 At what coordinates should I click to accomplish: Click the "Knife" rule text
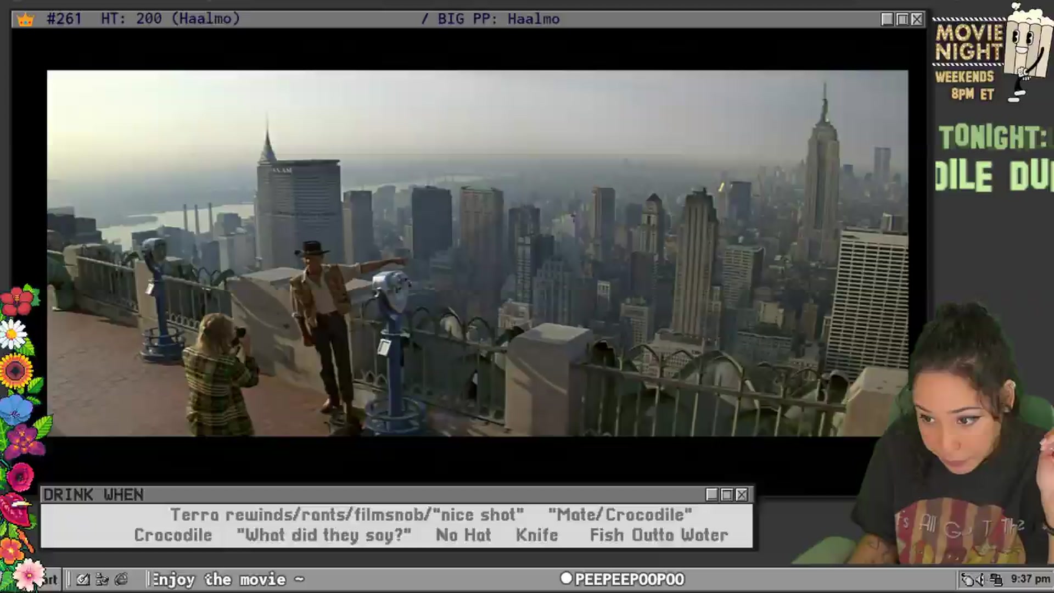click(x=537, y=535)
